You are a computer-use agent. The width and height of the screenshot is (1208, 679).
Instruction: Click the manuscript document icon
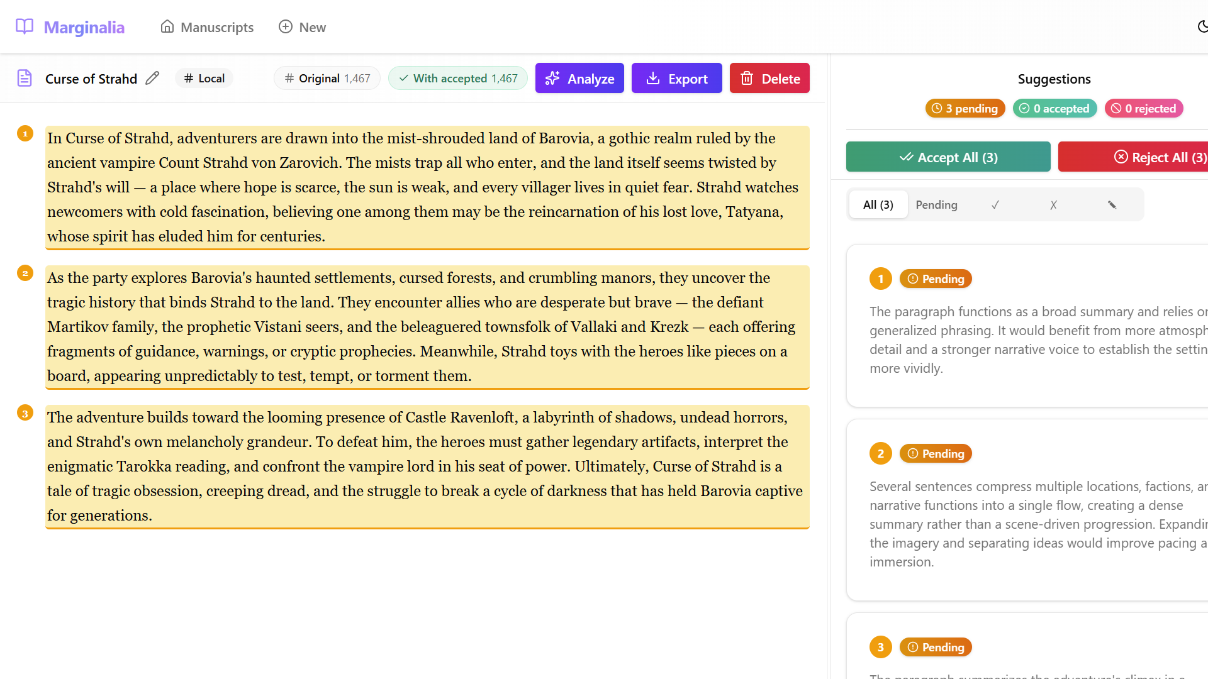point(25,78)
